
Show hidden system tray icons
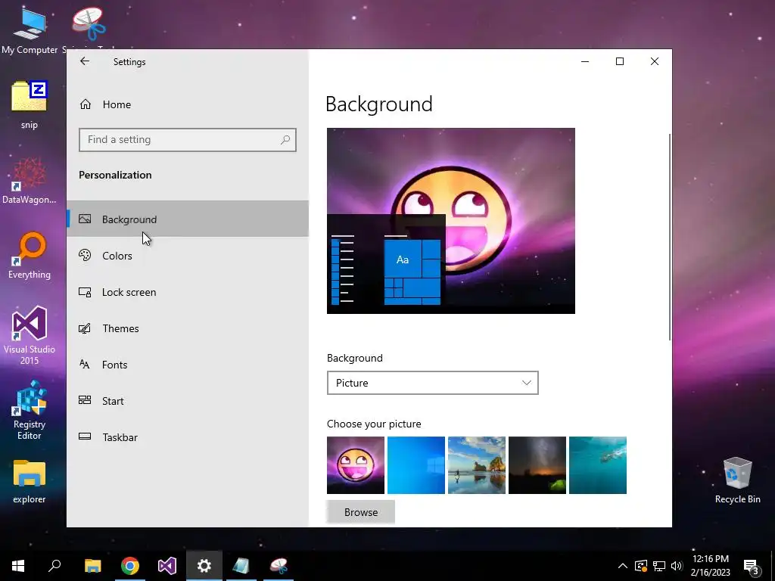tap(623, 566)
